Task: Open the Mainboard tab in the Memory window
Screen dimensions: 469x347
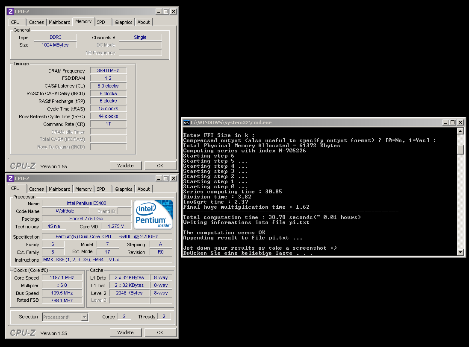Action: (59, 22)
